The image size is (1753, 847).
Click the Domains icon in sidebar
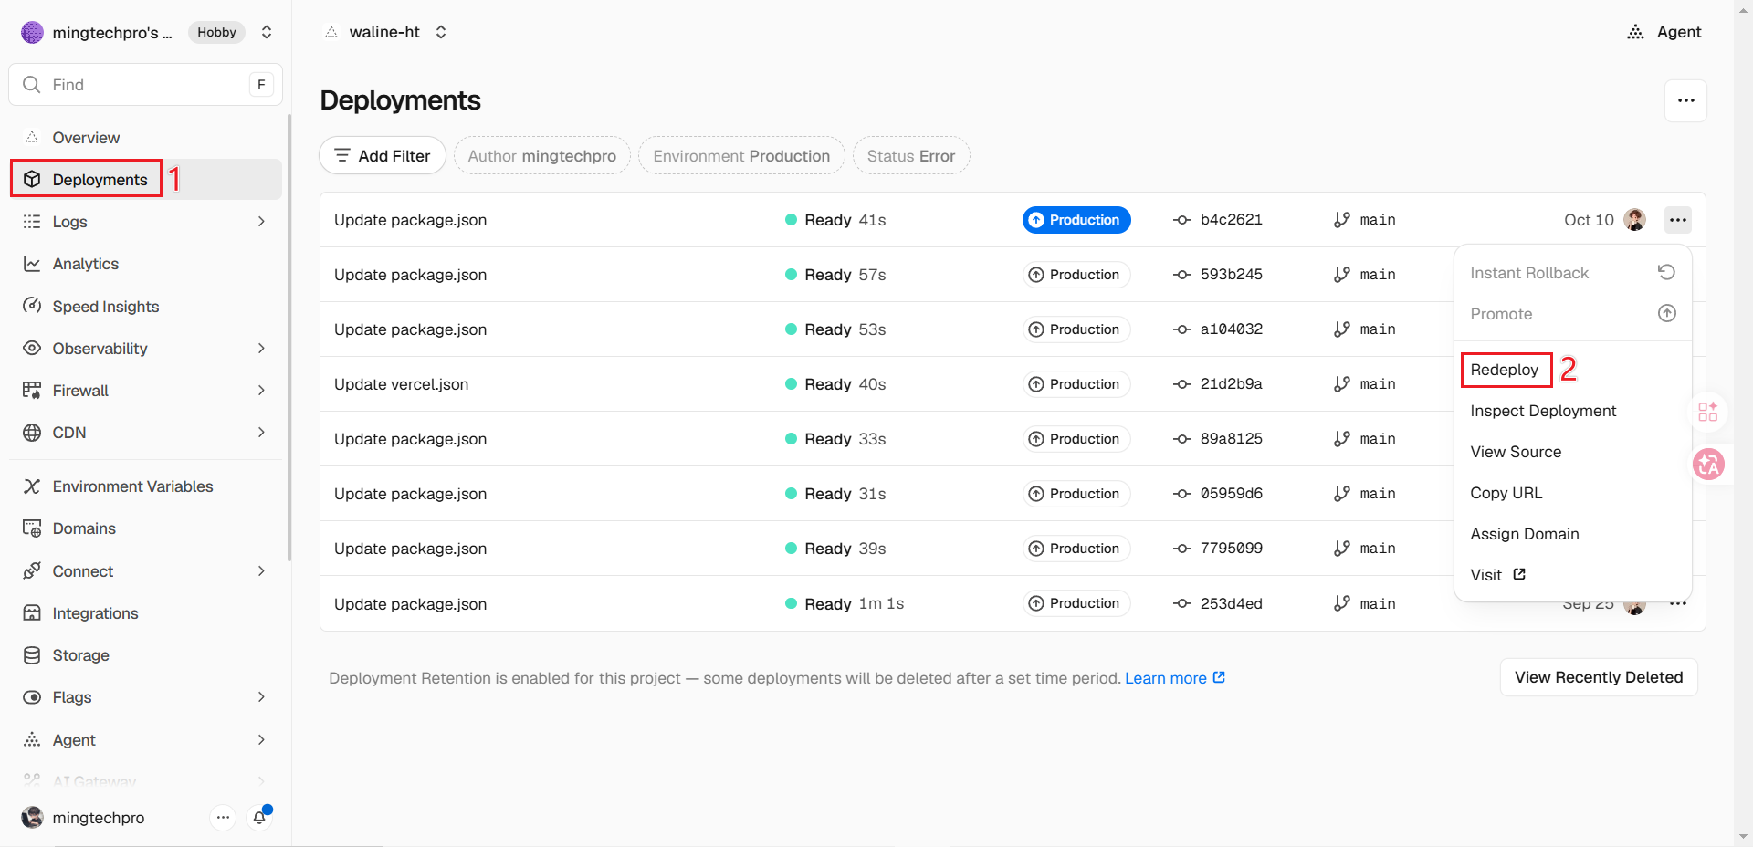(x=32, y=528)
